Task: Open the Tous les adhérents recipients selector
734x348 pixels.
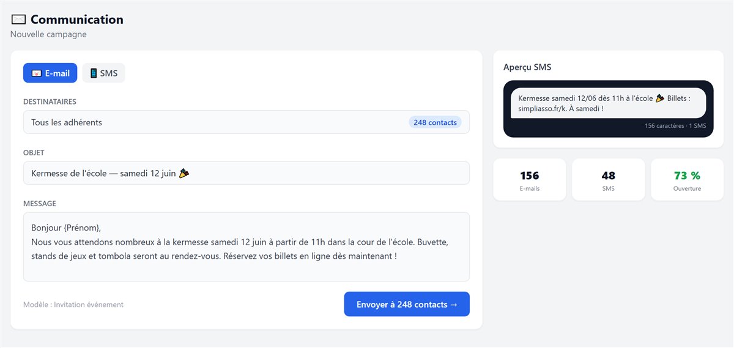Action: pyautogui.click(x=247, y=122)
